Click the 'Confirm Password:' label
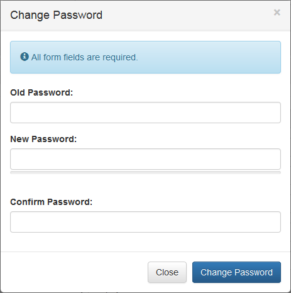Image resolution: width=291 pixels, height=293 pixels. [x=52, y=202]
